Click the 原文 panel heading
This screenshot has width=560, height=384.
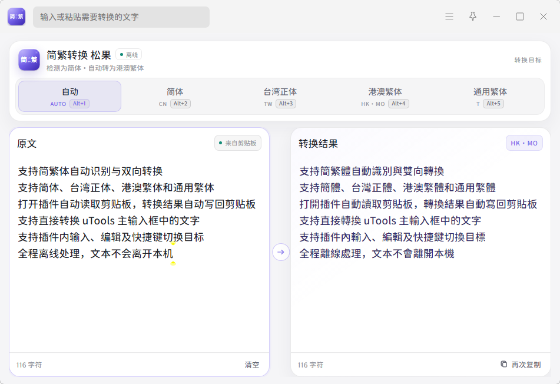26,144
